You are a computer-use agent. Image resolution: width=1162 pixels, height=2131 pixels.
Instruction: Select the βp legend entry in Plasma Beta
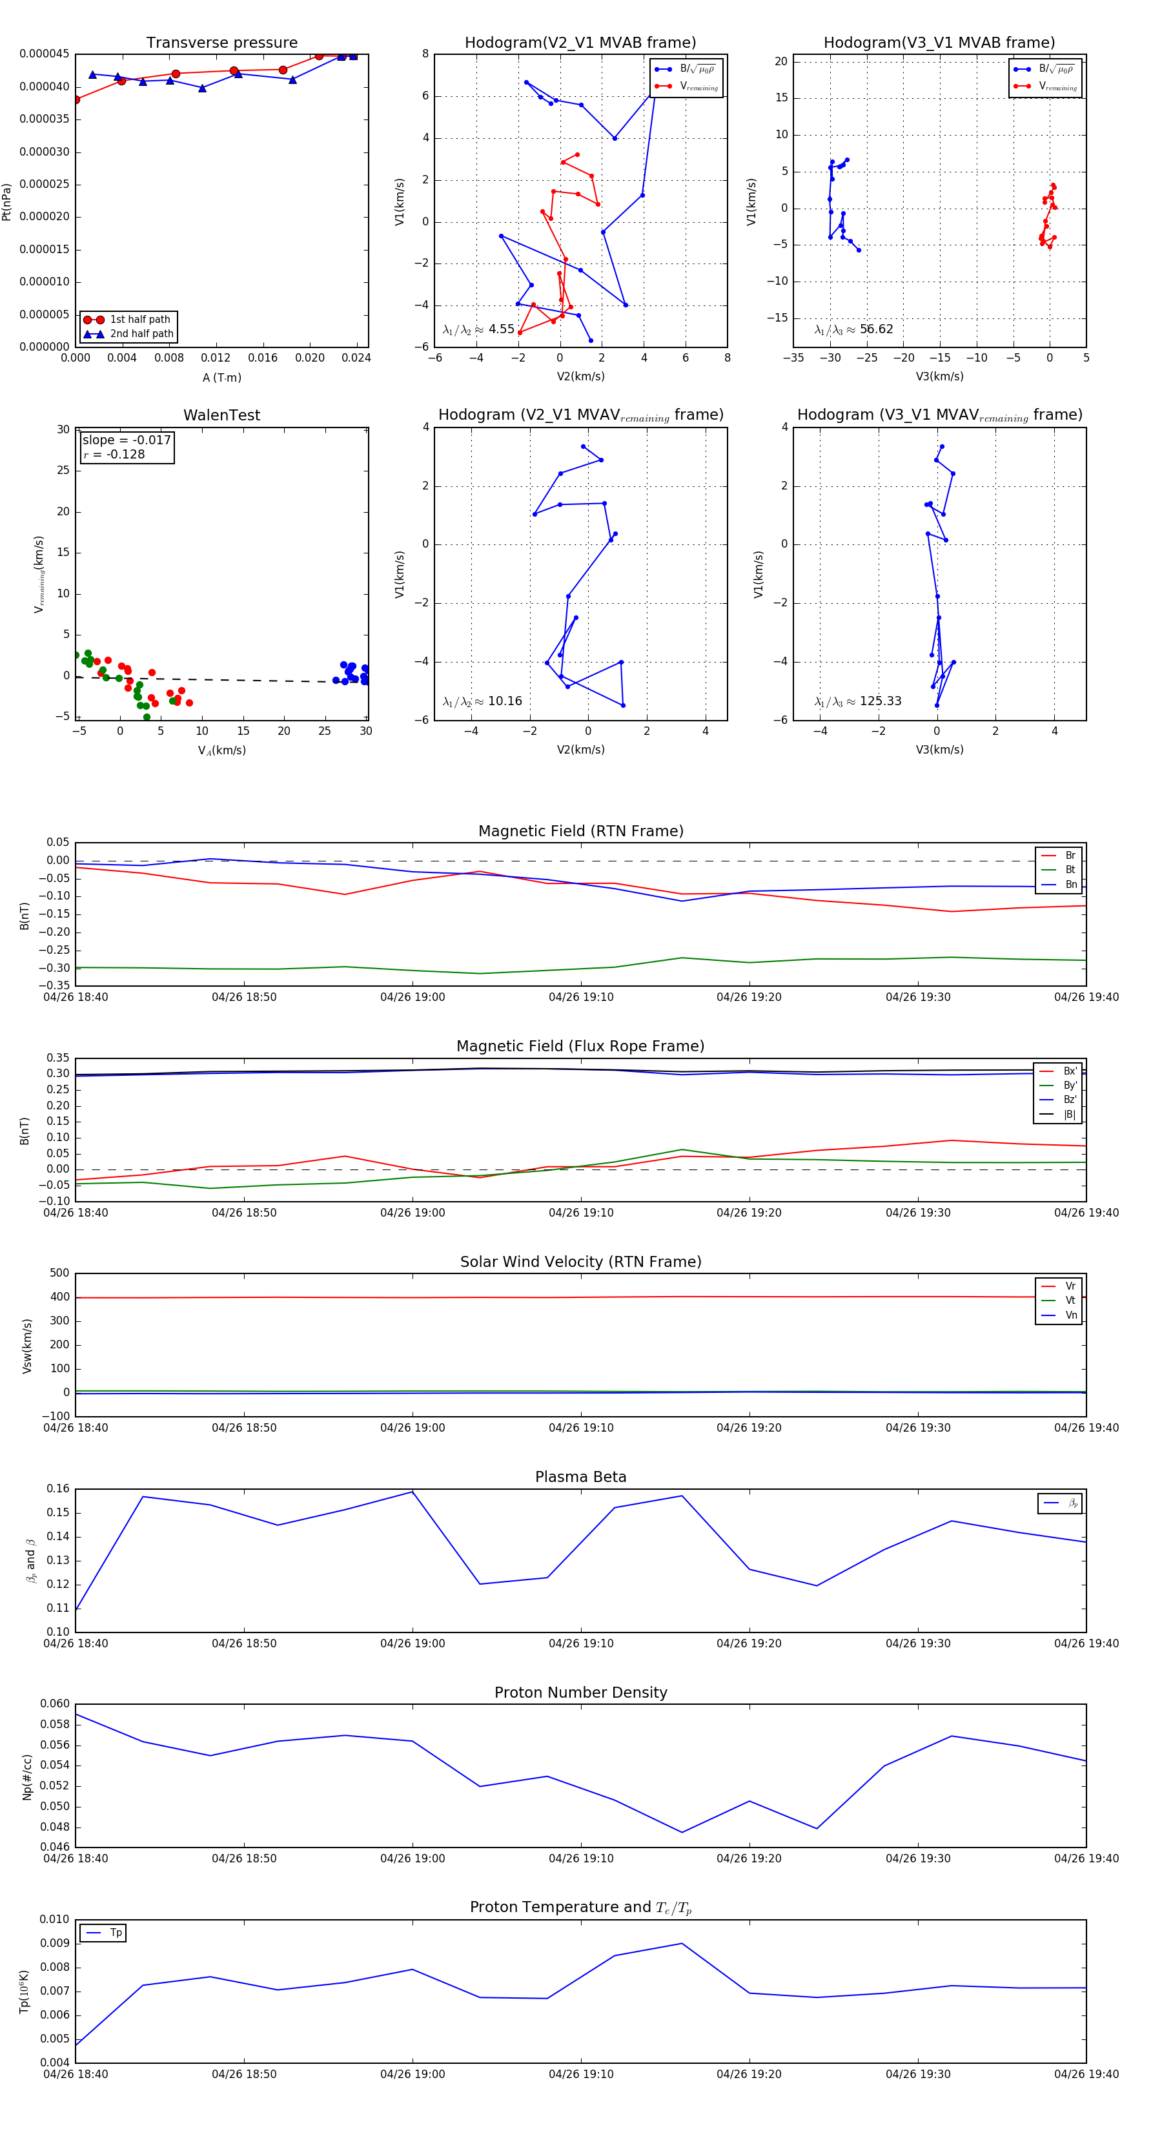[1060, 1503]
